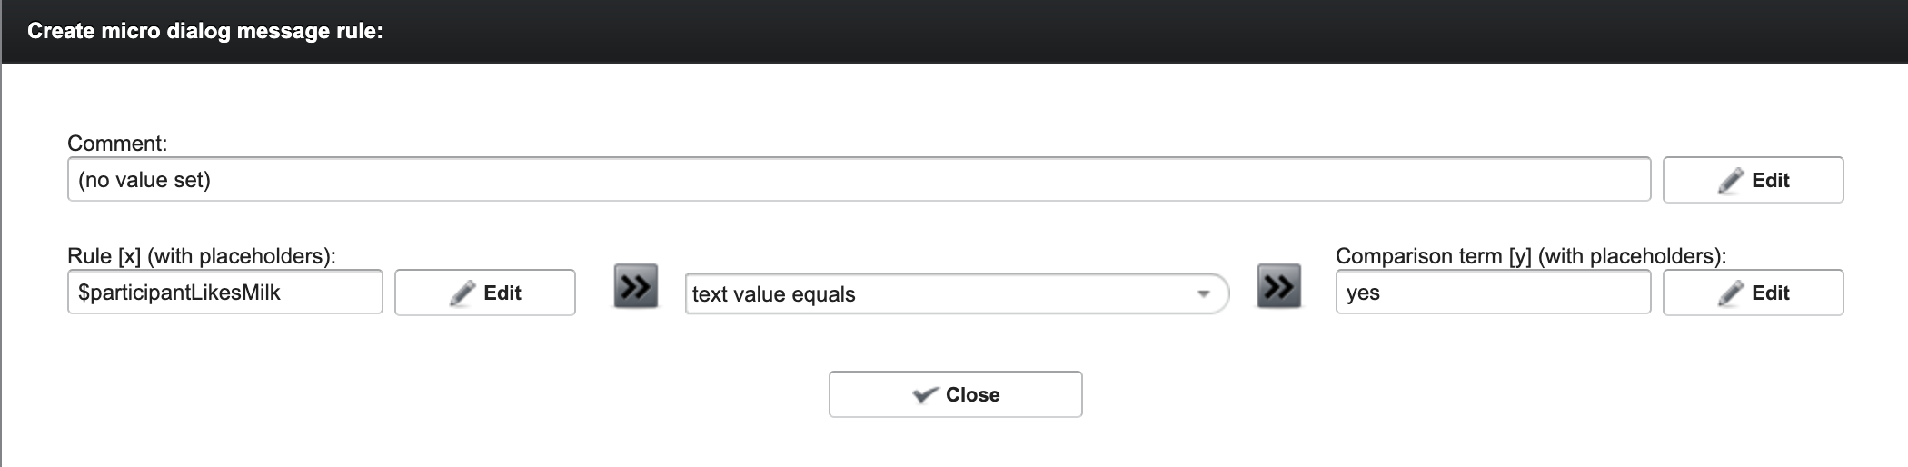Select the 'text value equals' text in the combo box

(x=773, y=294)
